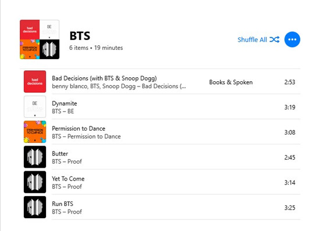Viewport: 320px width, 231px height.
Task: Click the Butter track title
Action: pyautogui.click(x=60, y=153)
